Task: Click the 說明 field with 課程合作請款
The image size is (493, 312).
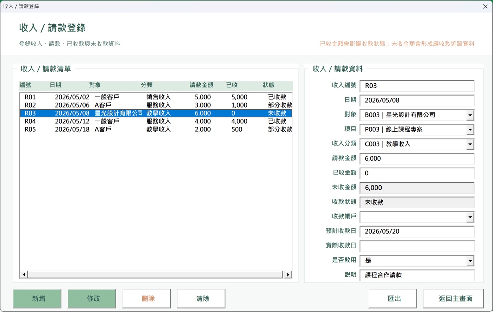Action: tap(417, 275)
